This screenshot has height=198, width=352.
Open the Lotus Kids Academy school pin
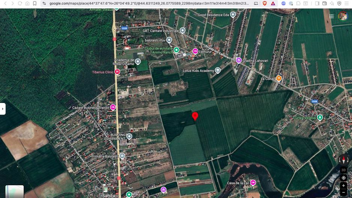[x=218, y=70]
